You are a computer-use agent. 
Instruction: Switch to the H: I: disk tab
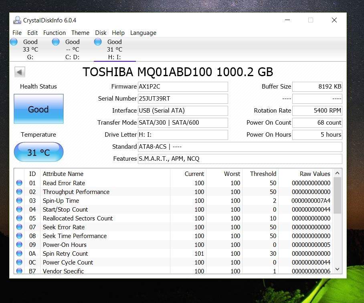click(x=115, y=49)
